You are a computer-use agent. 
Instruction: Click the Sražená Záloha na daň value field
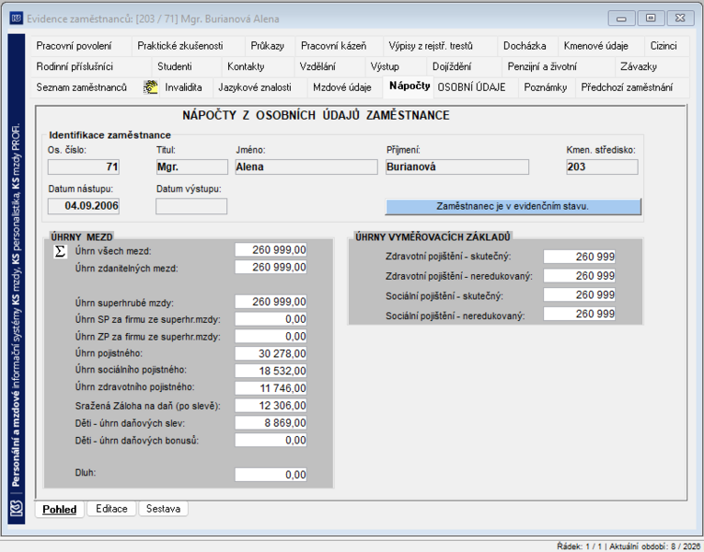click(x=271, y=406)
